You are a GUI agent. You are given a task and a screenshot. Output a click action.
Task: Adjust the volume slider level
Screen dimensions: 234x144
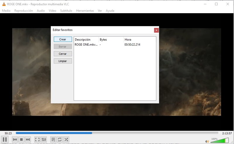[219, 141]
